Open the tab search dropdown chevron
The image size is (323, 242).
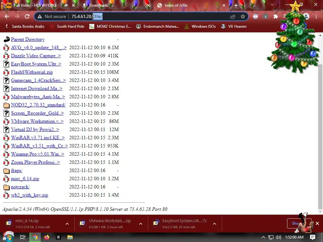pyautogui.click(x=272, y=4)
